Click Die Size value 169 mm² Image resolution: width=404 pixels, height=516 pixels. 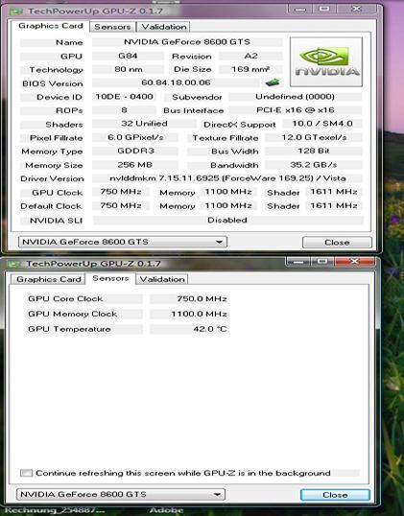point(250,69)
